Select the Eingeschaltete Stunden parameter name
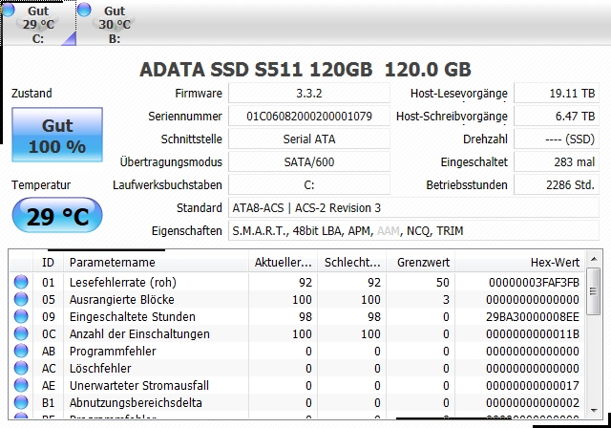The height and width of the screenshot is (428, 611). point(132,316)
